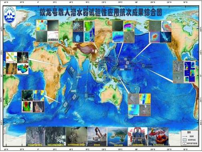Viewport: 202px width, 152px height.
Task: Open the island aerial photo in bottom strip
Action: pos(117,136)
